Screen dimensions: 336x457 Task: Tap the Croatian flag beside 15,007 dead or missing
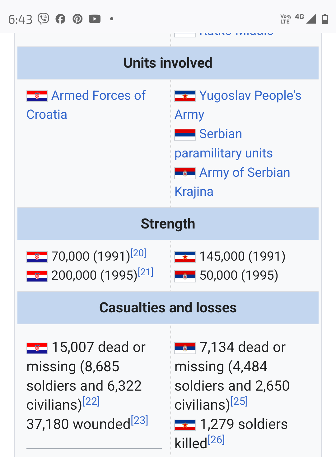37,348
